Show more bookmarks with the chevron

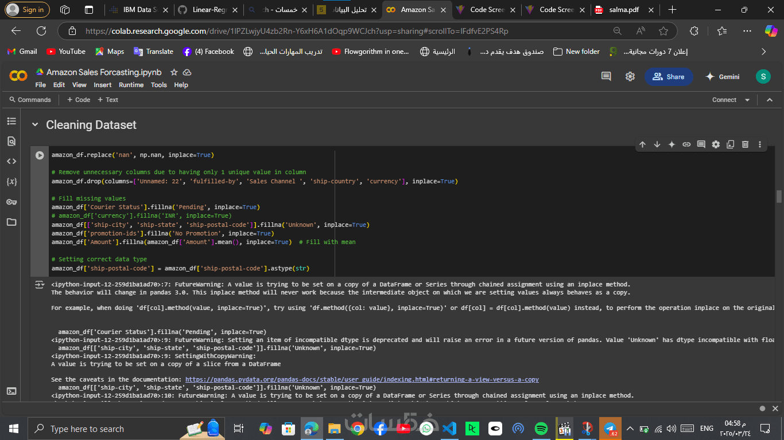pos(763,52)
